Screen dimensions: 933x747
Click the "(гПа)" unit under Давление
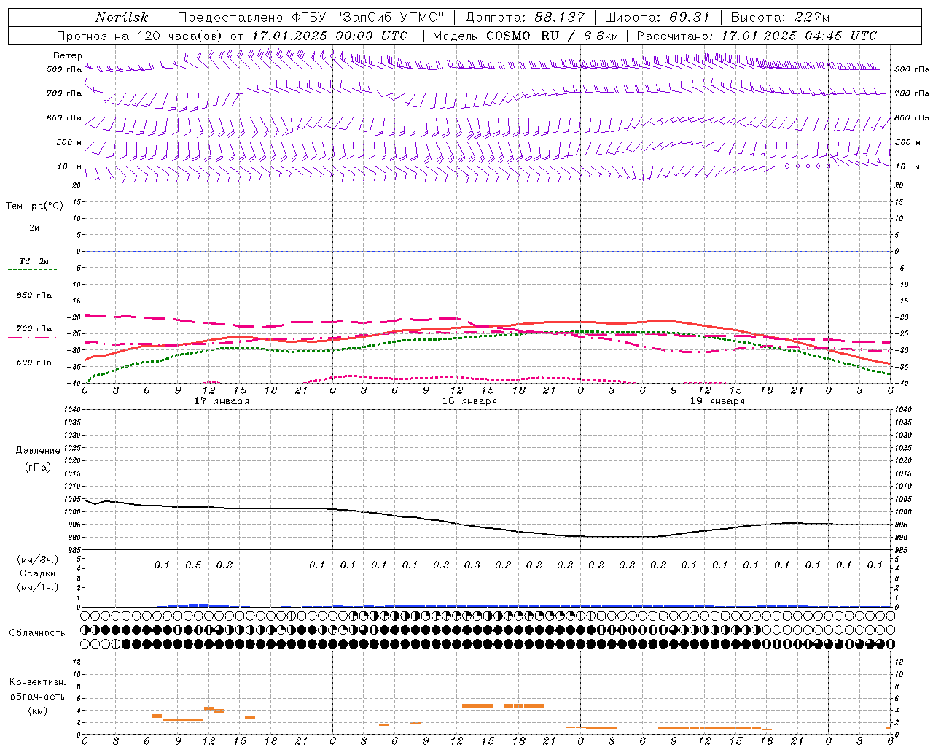click(38, 467)
